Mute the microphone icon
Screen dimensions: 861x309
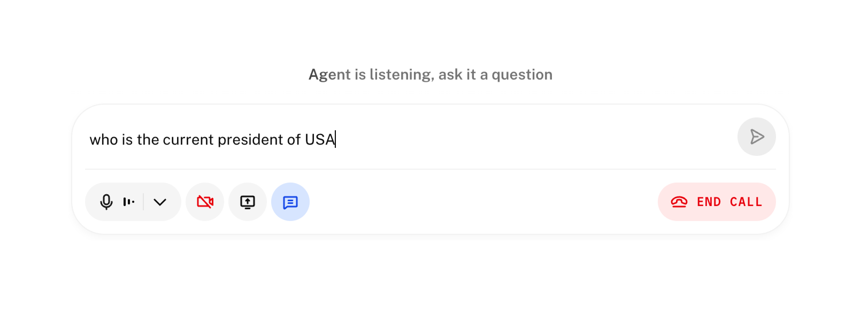click(106, 202)
